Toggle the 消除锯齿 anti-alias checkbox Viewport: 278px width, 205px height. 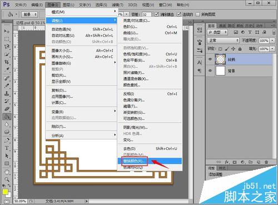tap(156, 14)
